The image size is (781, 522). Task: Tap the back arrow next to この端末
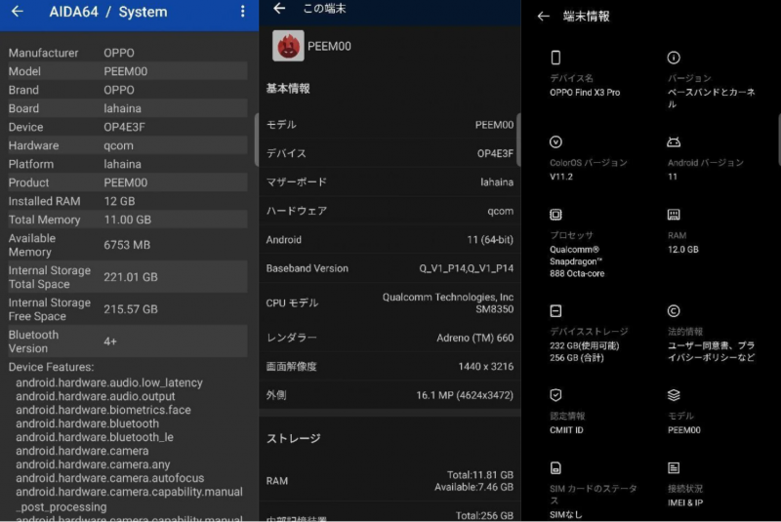(279, 8)
